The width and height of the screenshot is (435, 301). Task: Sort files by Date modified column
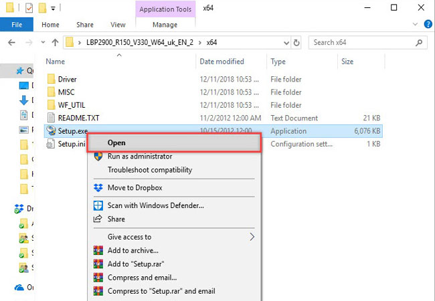[221, 62]
